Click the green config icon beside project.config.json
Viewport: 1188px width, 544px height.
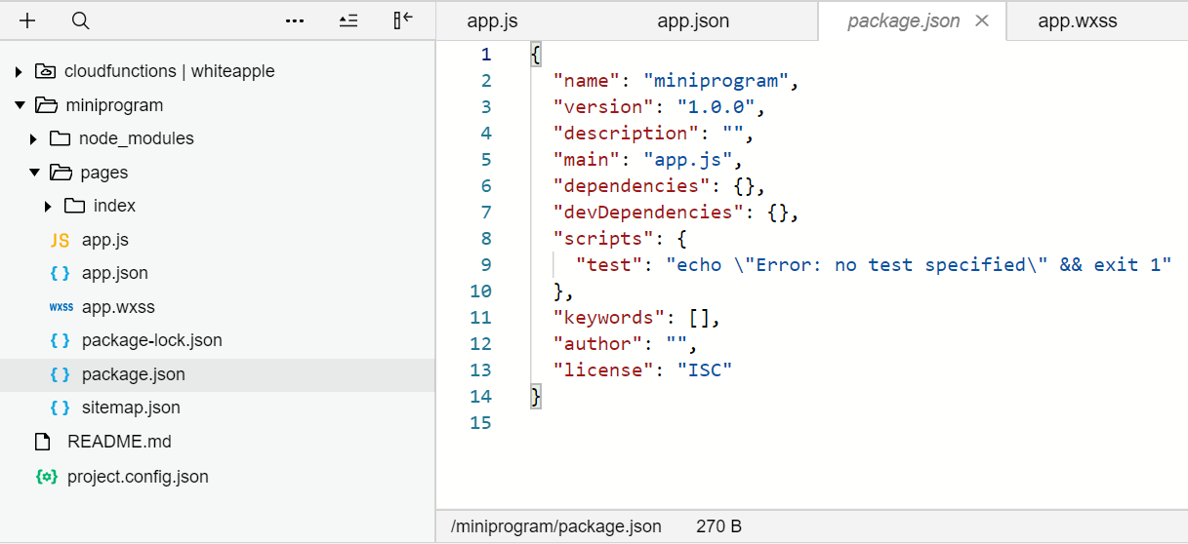(x=46, y=477)
